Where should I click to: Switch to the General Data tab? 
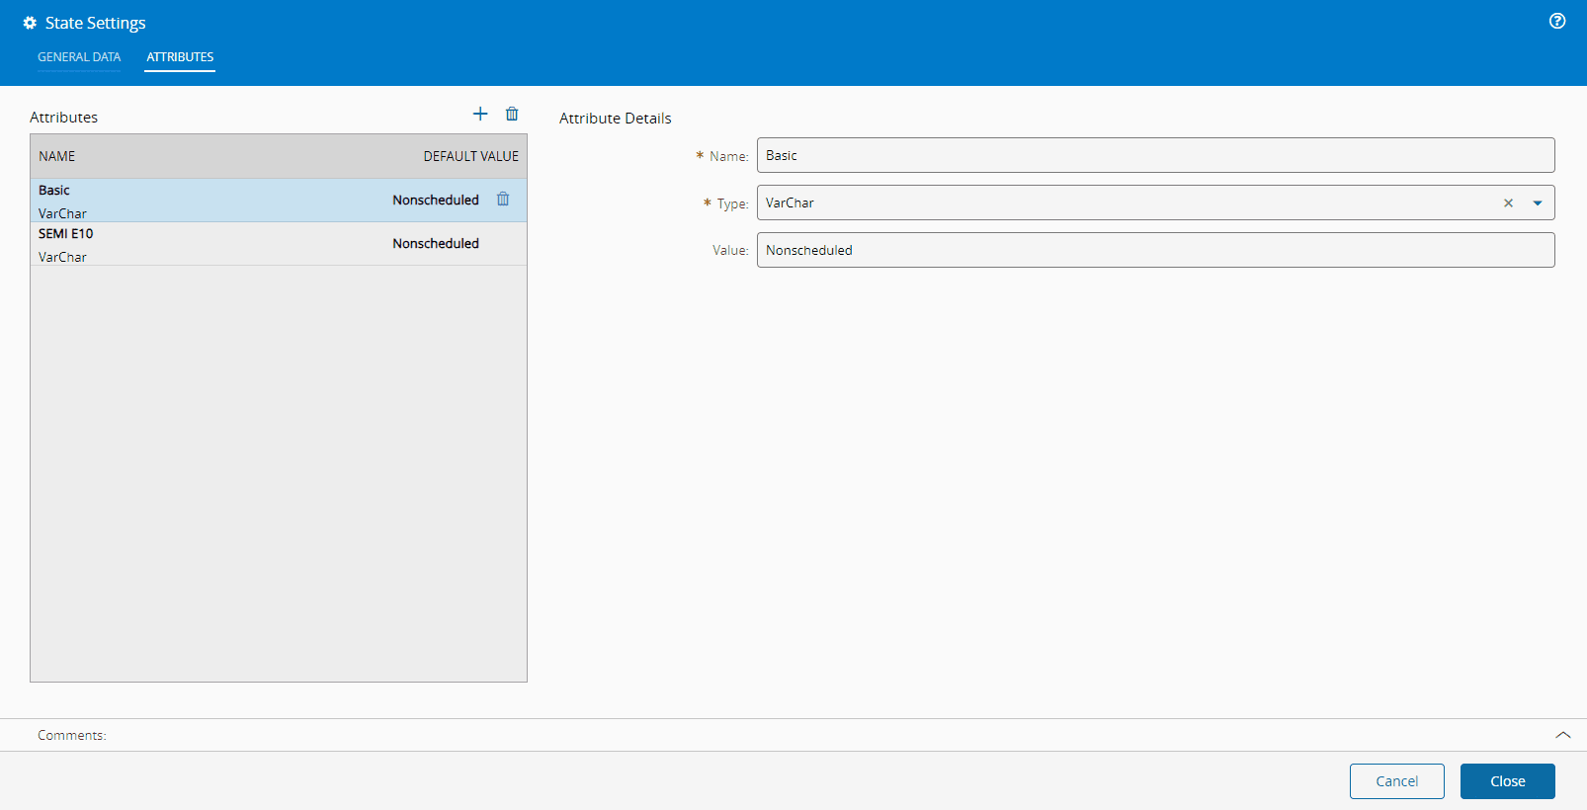pos(79,57)
